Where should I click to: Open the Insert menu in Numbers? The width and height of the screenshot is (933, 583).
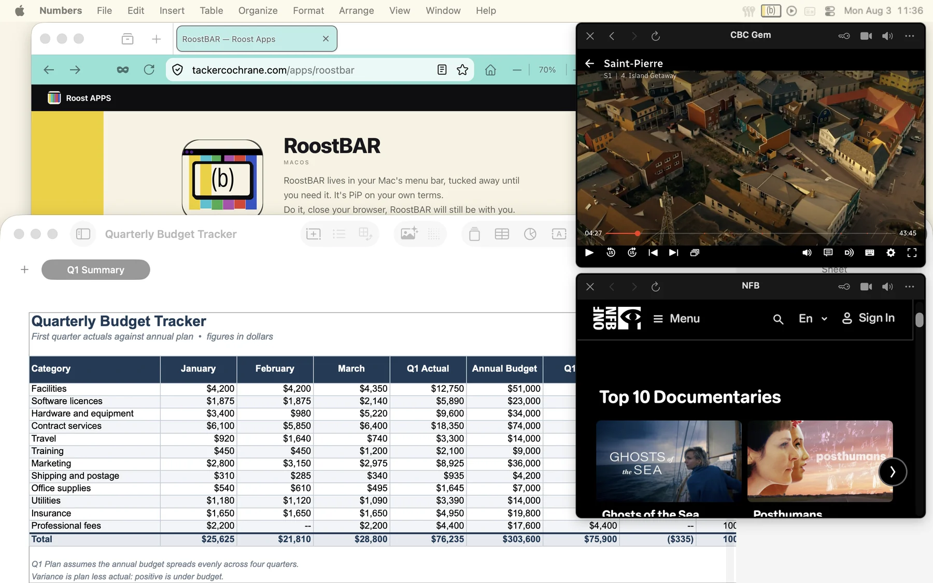click(x=172, y=10)
